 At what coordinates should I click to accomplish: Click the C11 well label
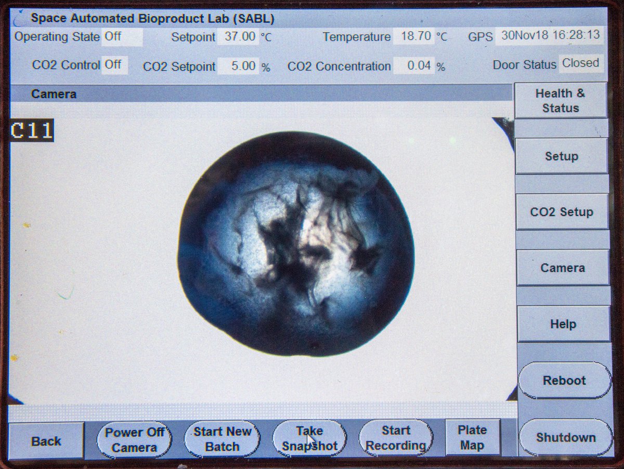pos(32,131)
